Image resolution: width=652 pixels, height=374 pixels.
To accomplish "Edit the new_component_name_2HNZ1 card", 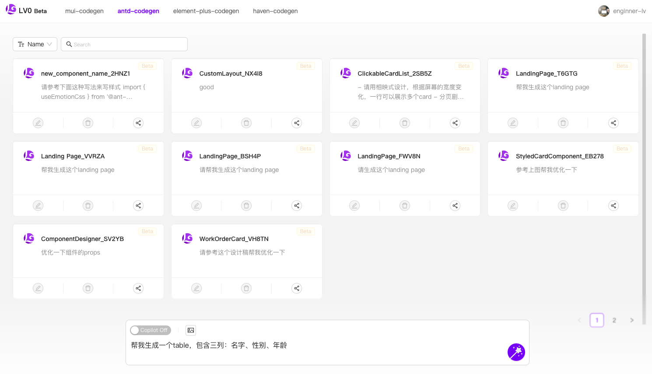I will point(38,123).
